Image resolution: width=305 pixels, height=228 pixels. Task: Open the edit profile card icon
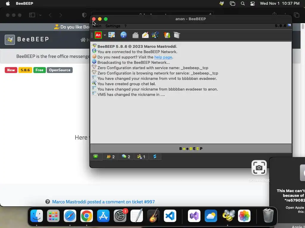112,35
